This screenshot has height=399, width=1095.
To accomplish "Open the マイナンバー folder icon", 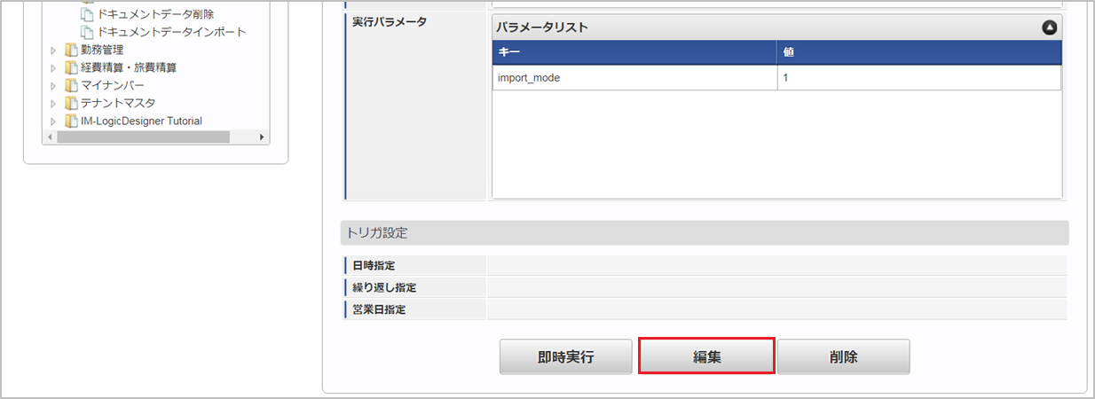I will (71, 86).
